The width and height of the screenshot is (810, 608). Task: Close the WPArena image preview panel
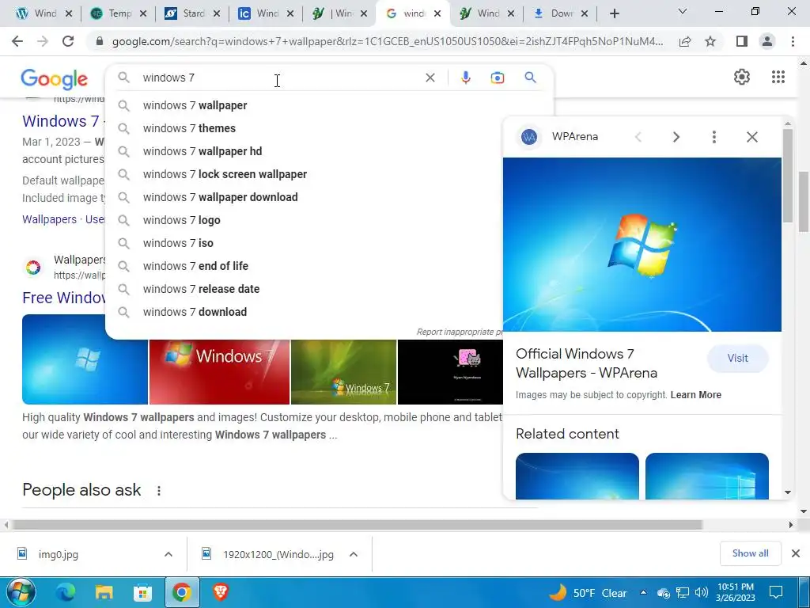(752, 137)
